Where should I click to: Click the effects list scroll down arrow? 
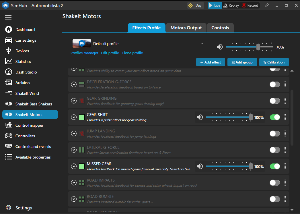pos(292,210)
